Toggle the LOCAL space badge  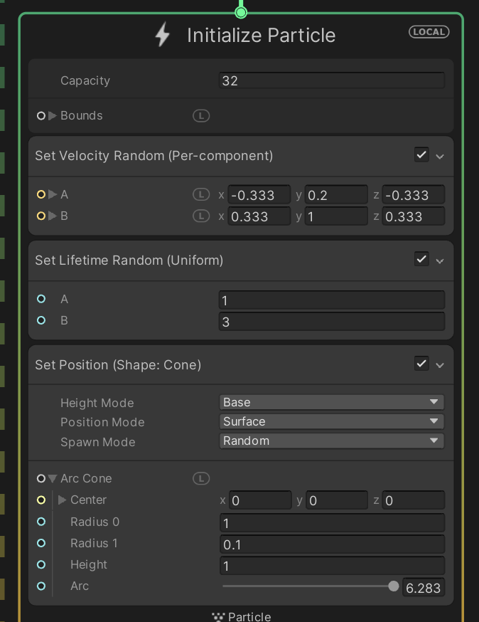click(429, 31)
